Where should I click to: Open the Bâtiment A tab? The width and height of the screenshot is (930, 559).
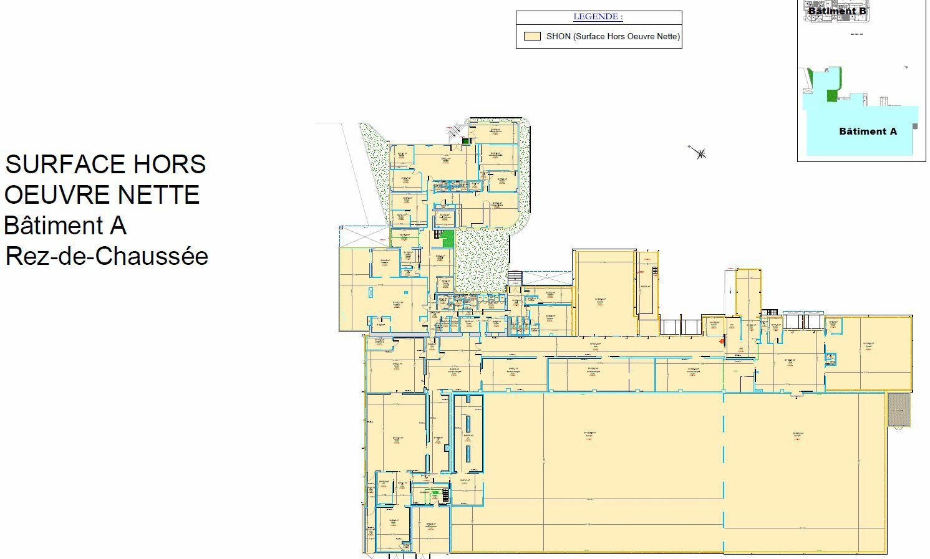coord(867,131)
